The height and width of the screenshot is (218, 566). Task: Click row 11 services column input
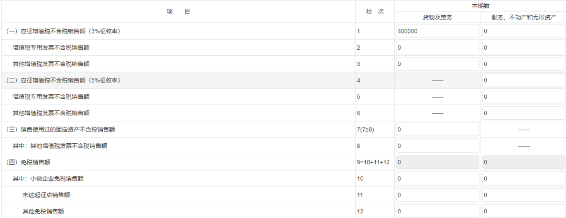point(523,195)
